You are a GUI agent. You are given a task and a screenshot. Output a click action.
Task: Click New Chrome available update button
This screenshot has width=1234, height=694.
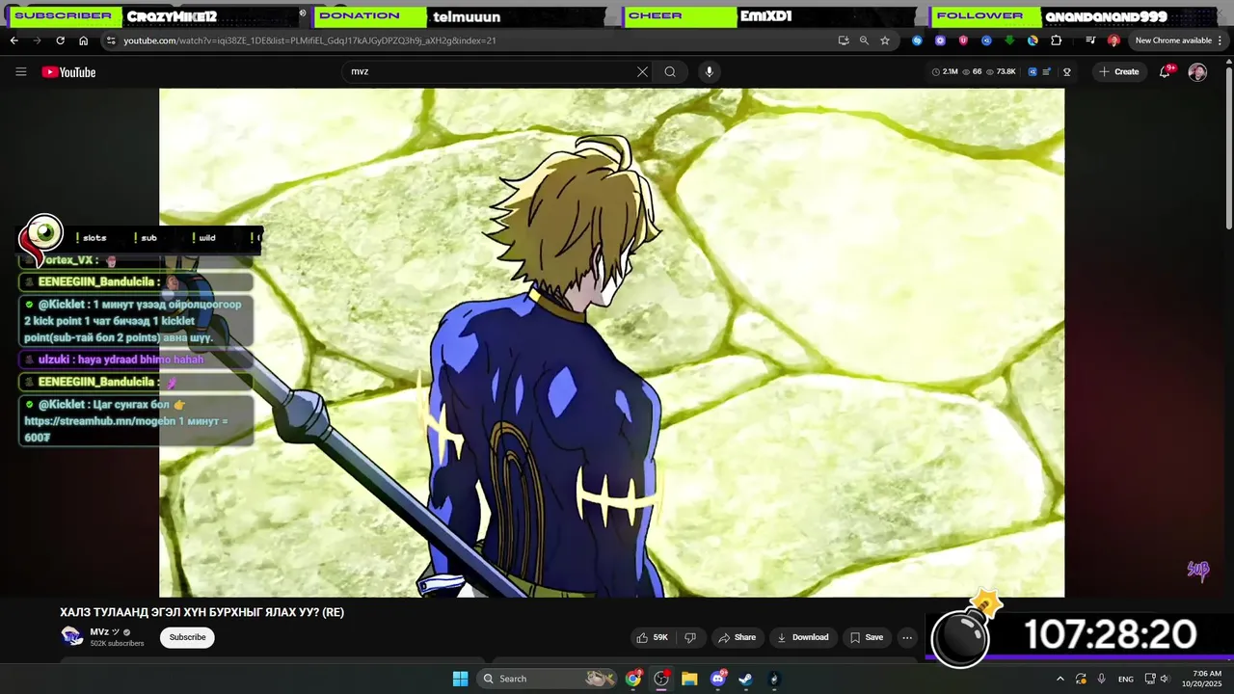(1173, 40)
